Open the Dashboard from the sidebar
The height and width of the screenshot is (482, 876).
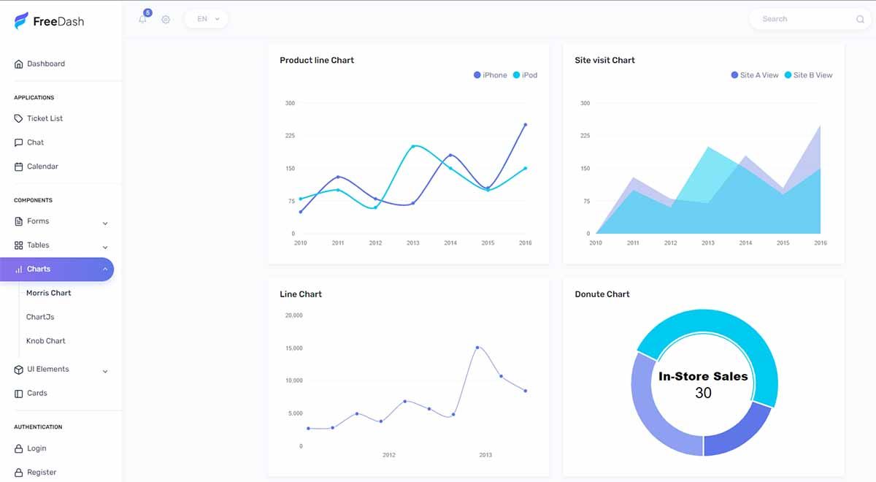point(45,64)
